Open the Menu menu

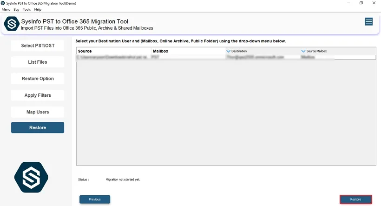(6, 9)
